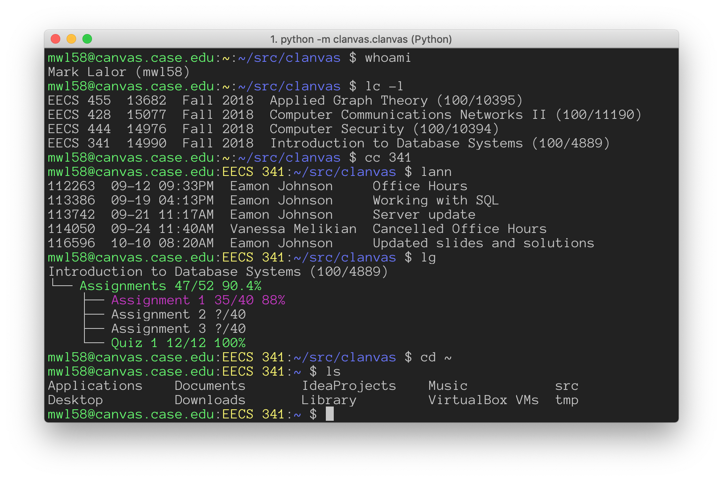Click the 'Quiz 1 12/12 100%' tree entry
The height and width of the screenshot is (481, 723).
[x=178, y=343]
